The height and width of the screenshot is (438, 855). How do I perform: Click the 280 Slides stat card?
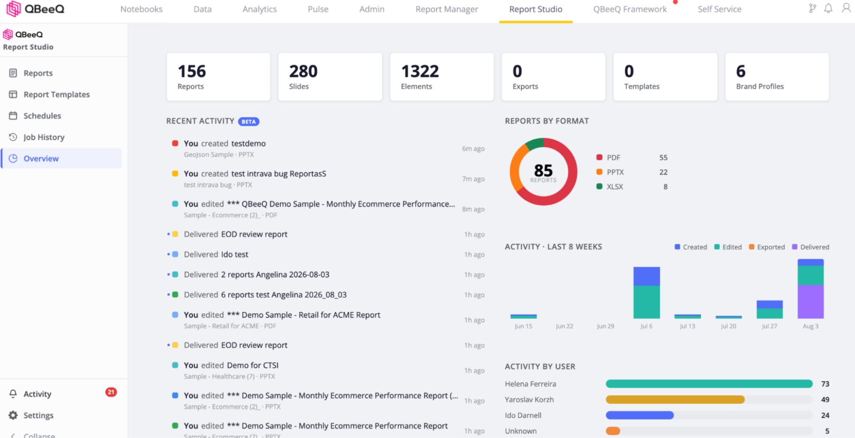[x=330, y=76]
